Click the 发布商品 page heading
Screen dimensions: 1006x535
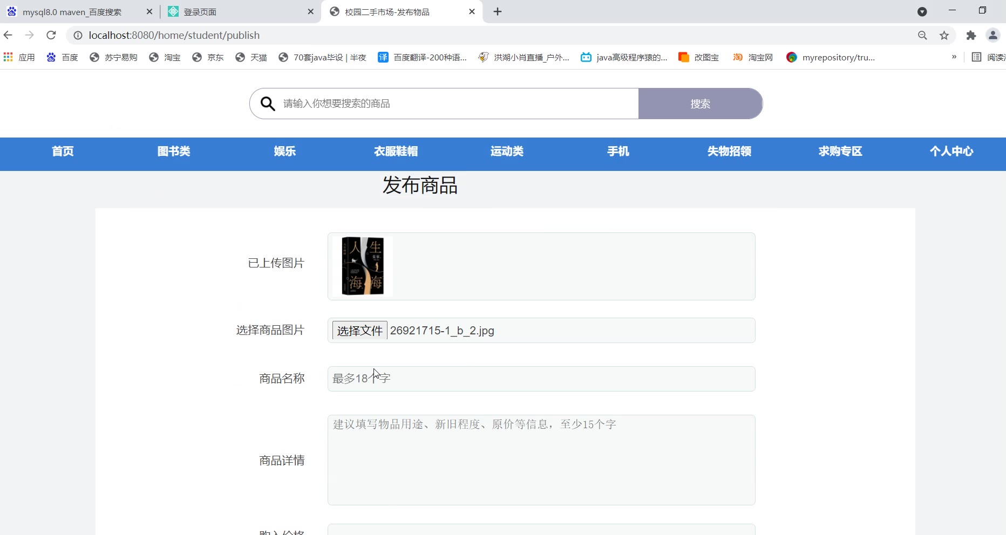[x=420, y=185]
